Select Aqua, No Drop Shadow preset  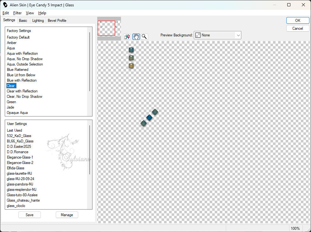point(25,59)
